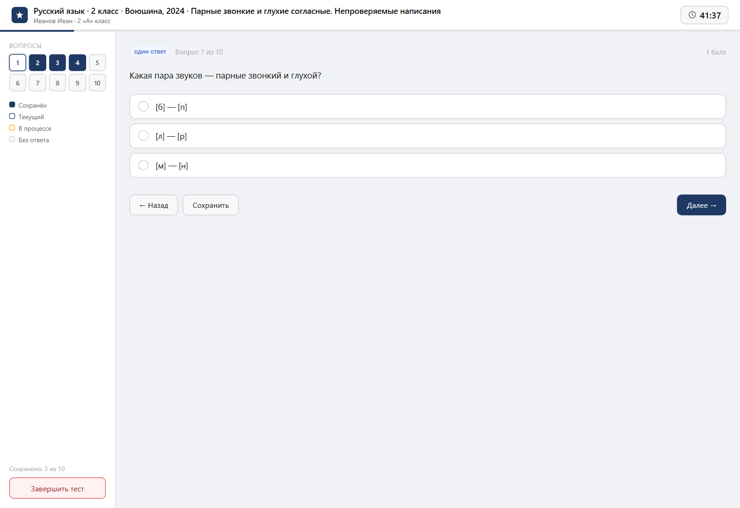This screenshot has width=740, height=508.
Task: Switch to question 5
Action: pos(97,63)
